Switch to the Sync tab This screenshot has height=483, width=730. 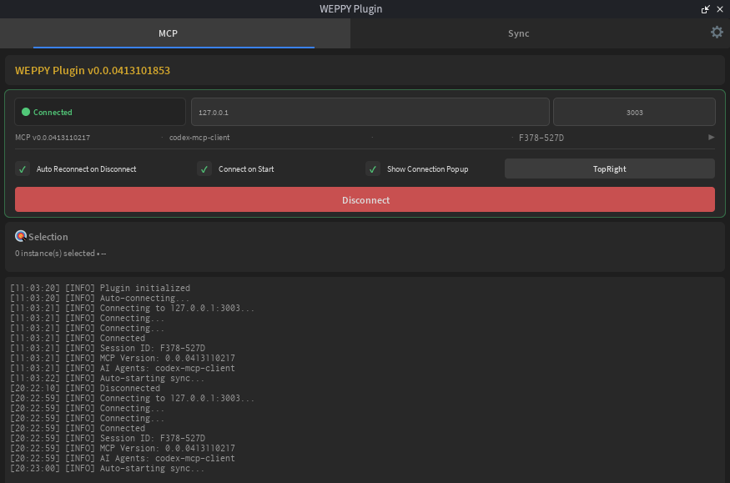pyautogui.click(x=518, y=33)
